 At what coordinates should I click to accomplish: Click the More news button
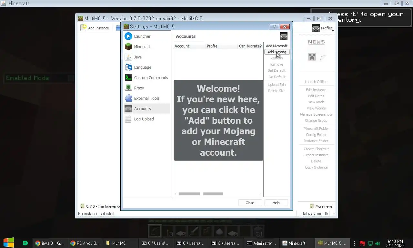pyautogui.click(x=321, y=206)
